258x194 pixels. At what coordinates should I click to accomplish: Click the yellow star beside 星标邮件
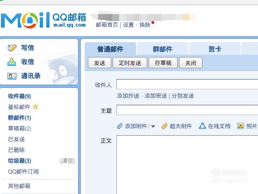point(36,107)
